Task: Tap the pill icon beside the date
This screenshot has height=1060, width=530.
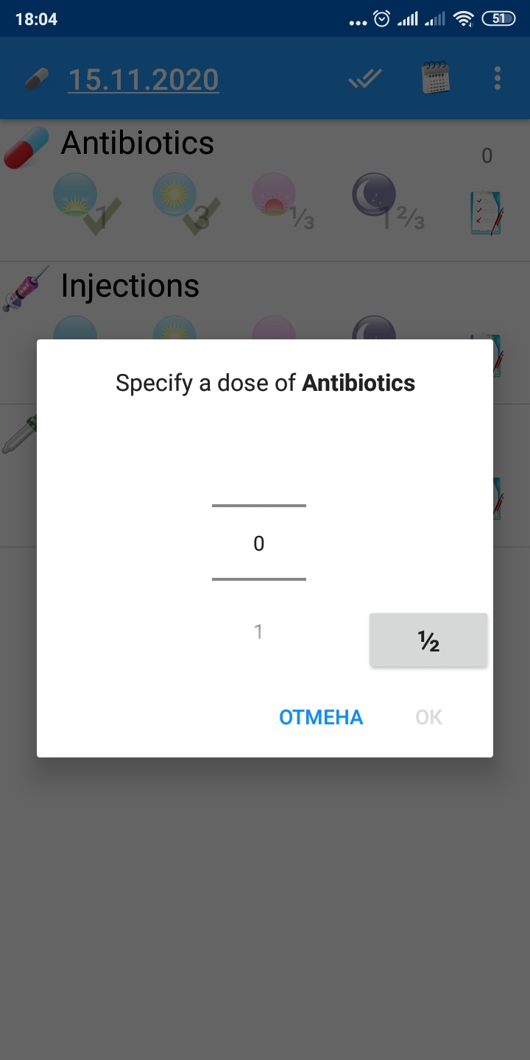Action: [37, 79]
